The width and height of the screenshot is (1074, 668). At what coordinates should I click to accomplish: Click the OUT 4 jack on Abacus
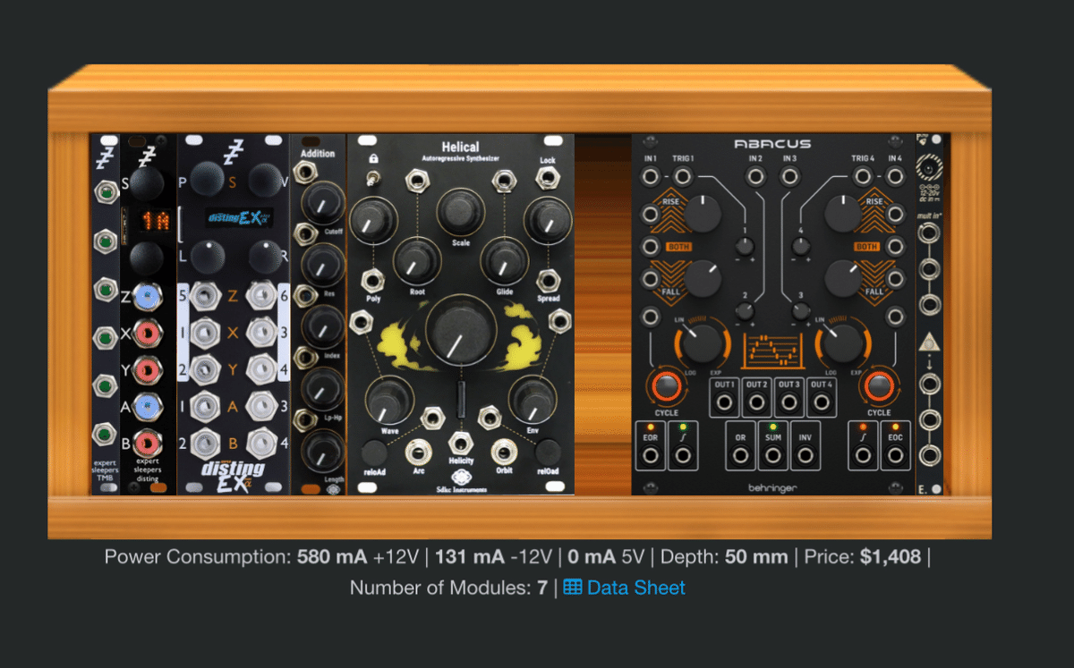click(822, 402)
